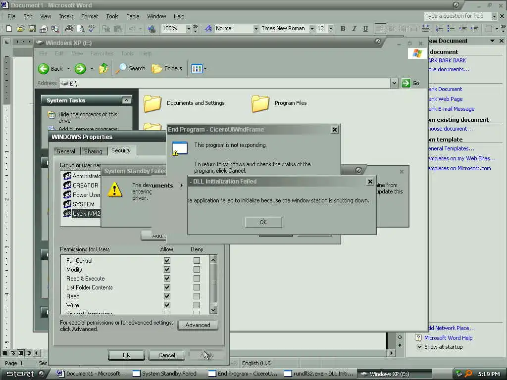Click the Up folder icon in Explorer

103,68
